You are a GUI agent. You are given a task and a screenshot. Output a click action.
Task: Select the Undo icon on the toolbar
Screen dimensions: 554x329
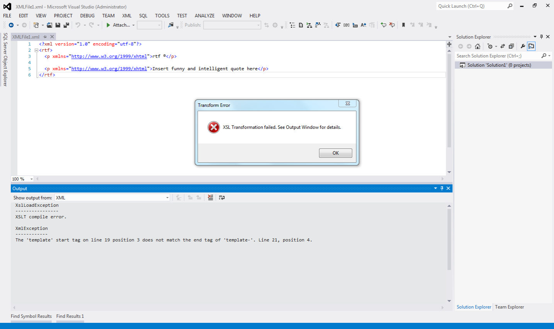click(x=78, y=25)
